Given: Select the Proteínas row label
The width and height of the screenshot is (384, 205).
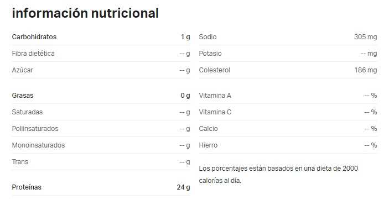Looking at the screenshot, I should coord(27,187).
